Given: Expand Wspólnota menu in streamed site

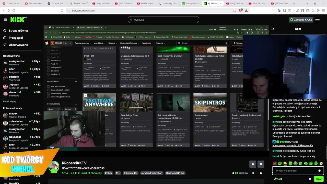Looking at the screenshot, I should pos(147,43).
